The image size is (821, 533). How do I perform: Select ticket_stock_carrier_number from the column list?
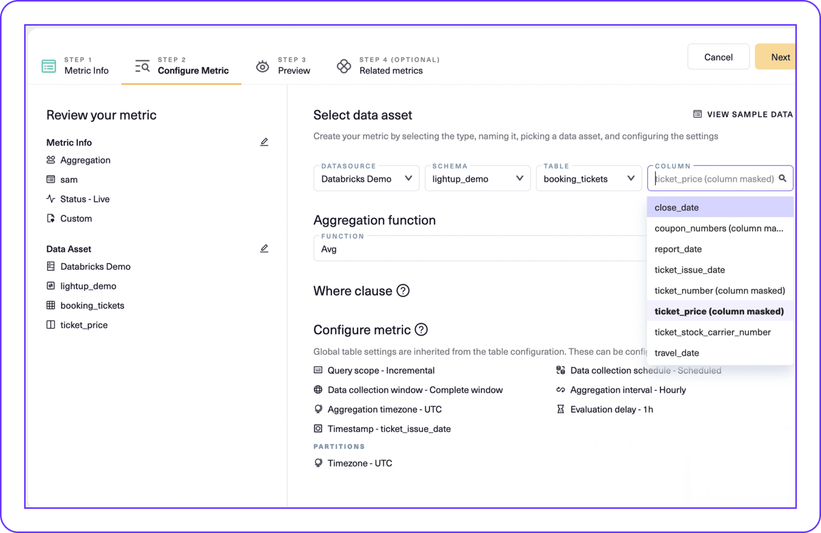coord(712,332)
